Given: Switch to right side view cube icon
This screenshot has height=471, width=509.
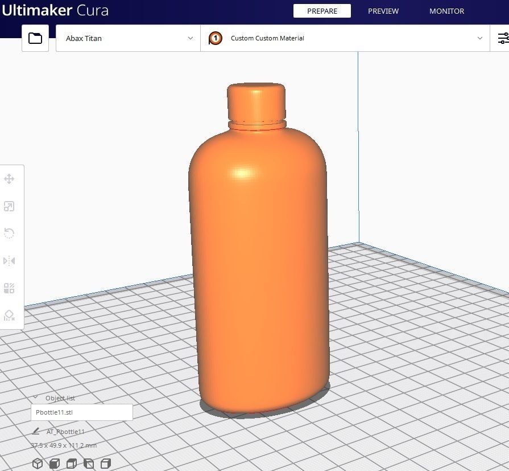Looking at the screenshot, I should [x=106, y=463].
